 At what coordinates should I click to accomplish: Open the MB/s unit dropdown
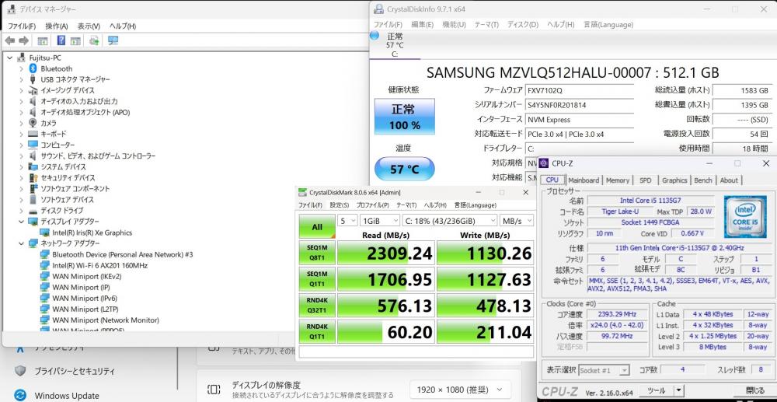coord(517,221)
